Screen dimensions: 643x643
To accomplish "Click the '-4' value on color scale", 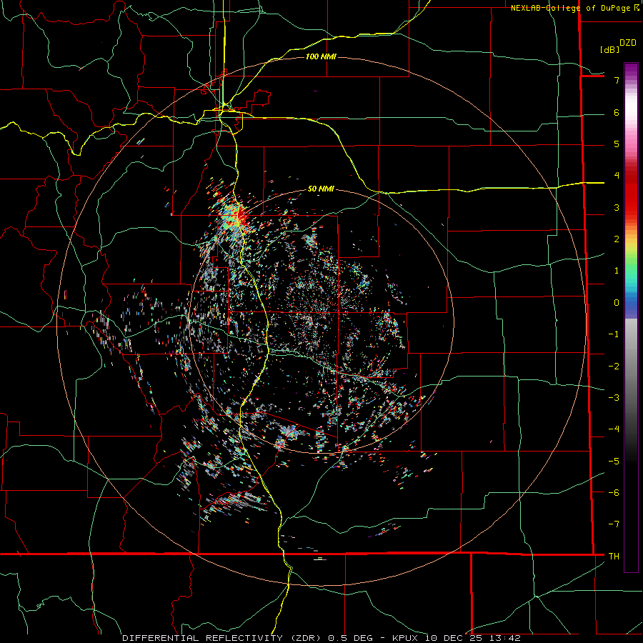I will point(614,429).
